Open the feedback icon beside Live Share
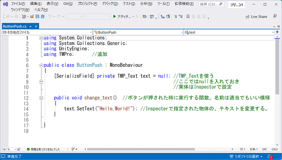Image resolution: width=282 pixels, height=160 pixels. (275, 16)
